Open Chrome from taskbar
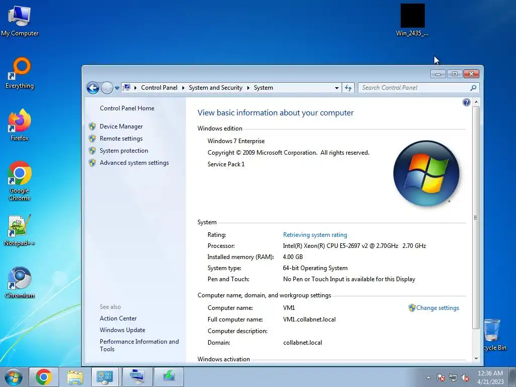 [x=44, y=377]
